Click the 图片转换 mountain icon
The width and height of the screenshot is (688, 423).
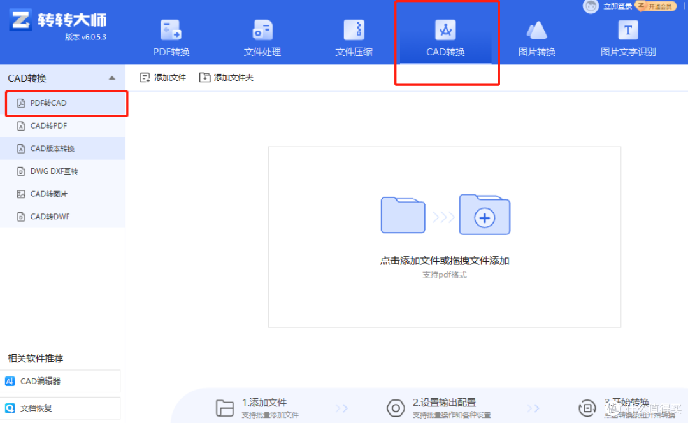click(x=536, y=30)
